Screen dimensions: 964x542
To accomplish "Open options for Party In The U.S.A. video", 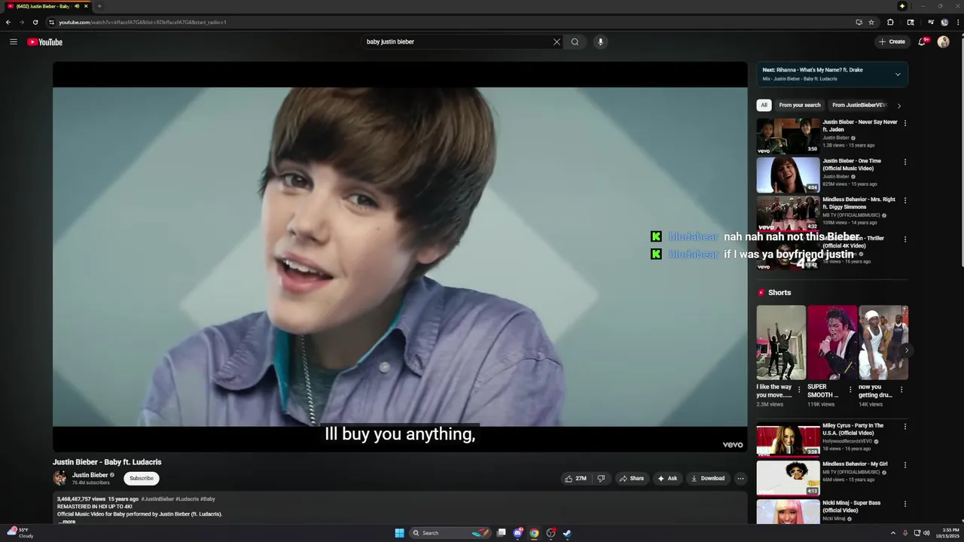I will click(905, 427).
